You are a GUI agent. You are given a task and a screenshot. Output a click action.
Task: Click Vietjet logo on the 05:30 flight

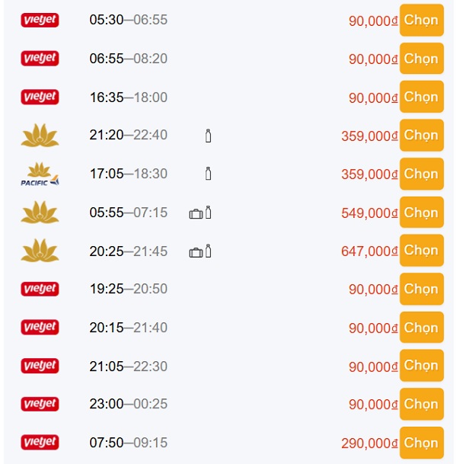40,20
